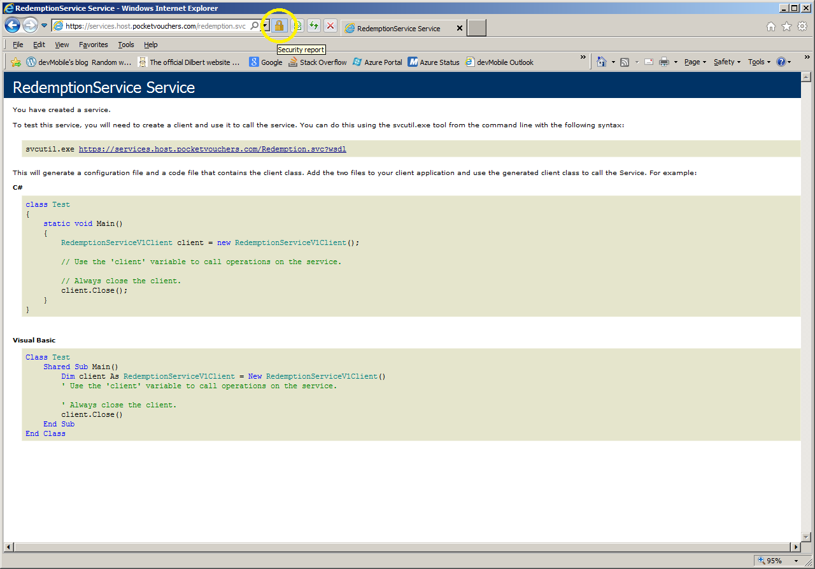Go back using the browser Back arrow
Image resolution: width=815 pixels, height=569 pixels.
[x=12, y=25]
